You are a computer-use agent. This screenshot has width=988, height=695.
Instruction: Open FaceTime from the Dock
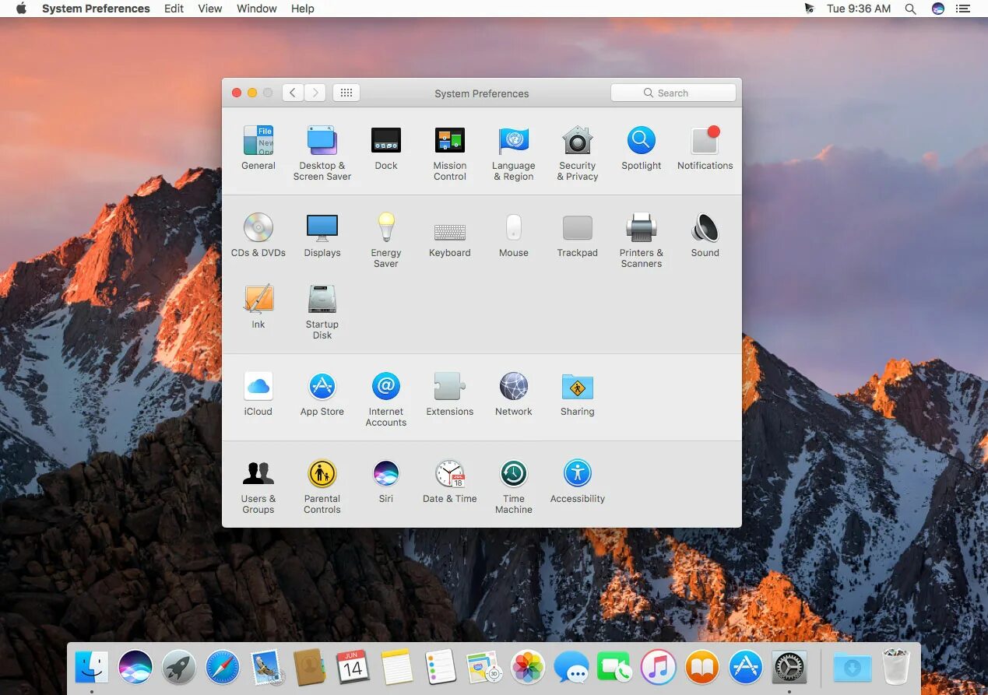[615, 667]
